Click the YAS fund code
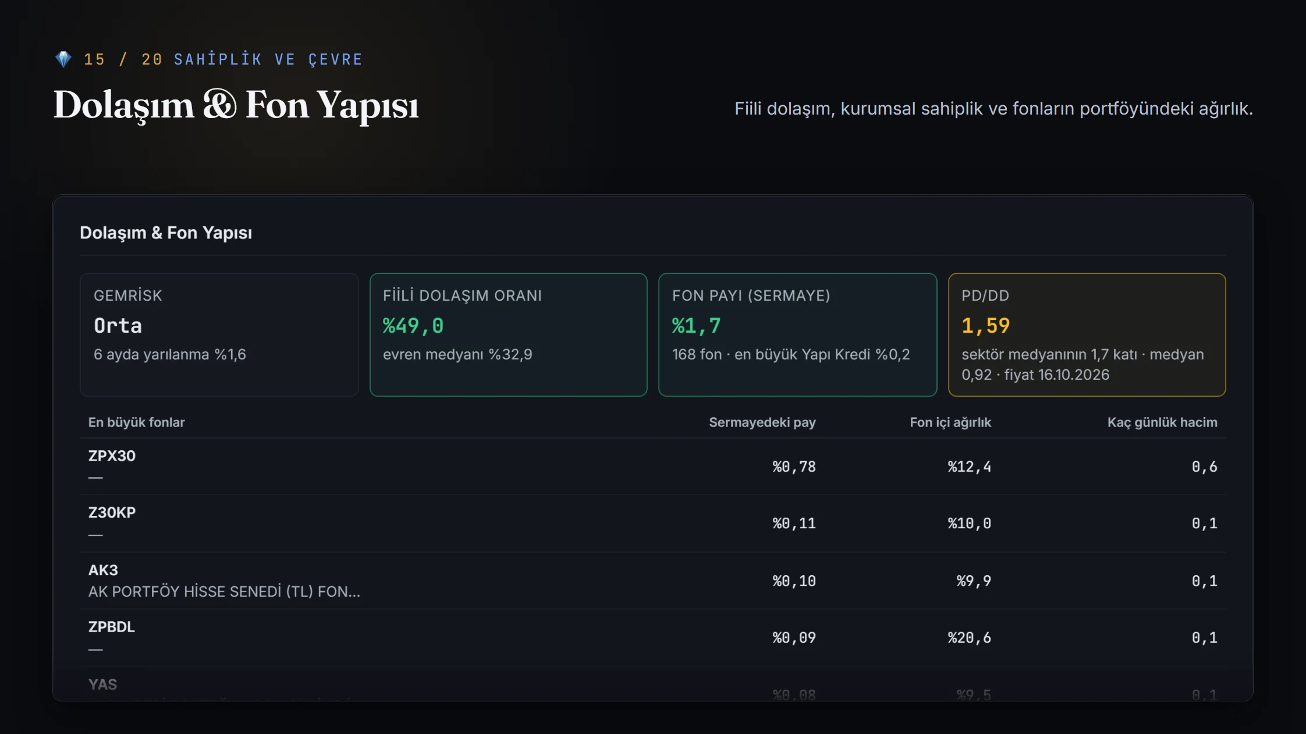The width and height of the screenshot is (1306, 734). point(102,685)
